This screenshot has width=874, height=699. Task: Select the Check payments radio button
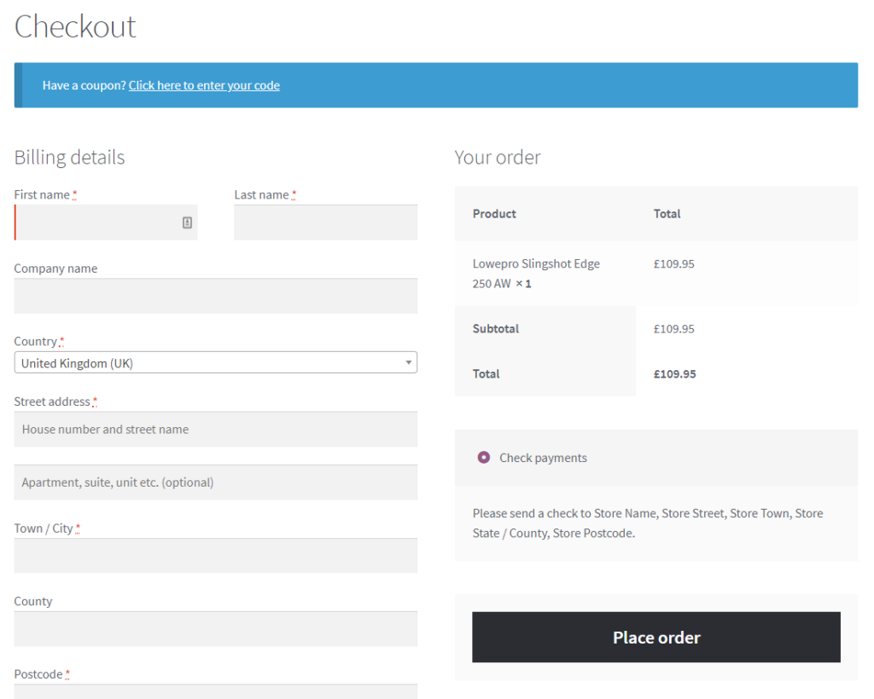[482, 458]
